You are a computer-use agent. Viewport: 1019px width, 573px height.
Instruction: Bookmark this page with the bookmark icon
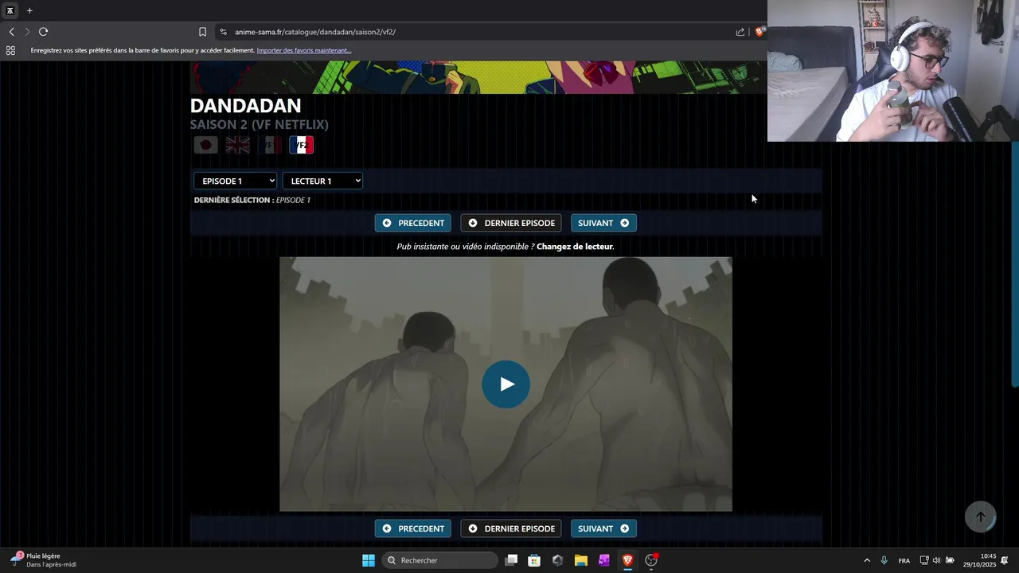point(202,32)
